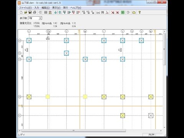The height and width of the screenshot is (138, 184).
Task: Select the lone blue column marker on row 14
Action: click(66, 53)
